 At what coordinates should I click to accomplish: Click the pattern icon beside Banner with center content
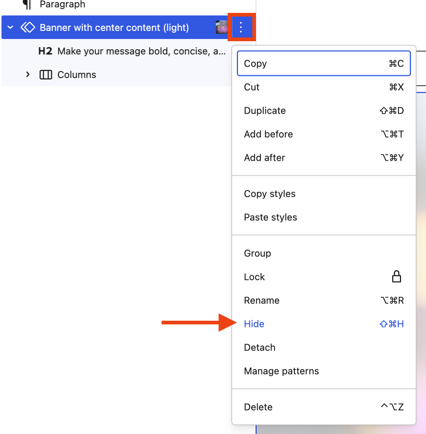[28, 28]
